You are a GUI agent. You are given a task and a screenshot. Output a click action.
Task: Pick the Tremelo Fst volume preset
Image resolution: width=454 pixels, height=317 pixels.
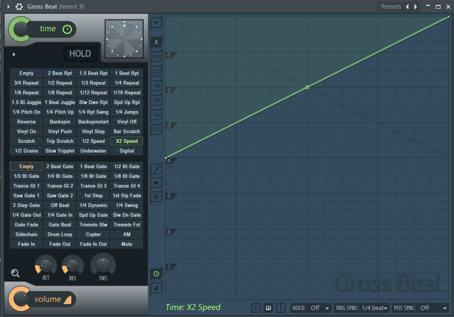[x=127, y=224]
